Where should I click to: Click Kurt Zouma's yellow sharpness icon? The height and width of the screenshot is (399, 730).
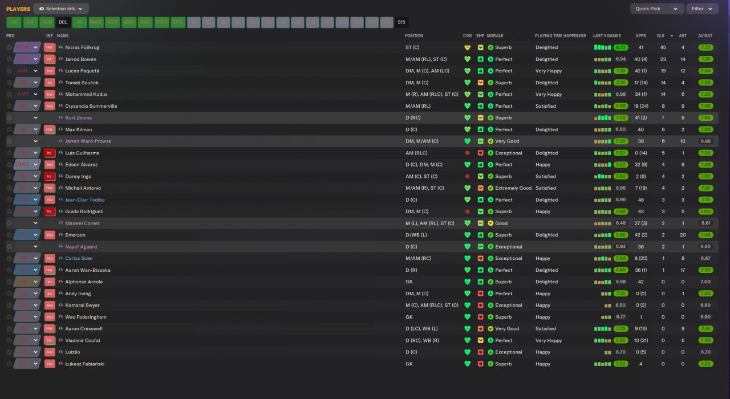[x=480, y=118]
